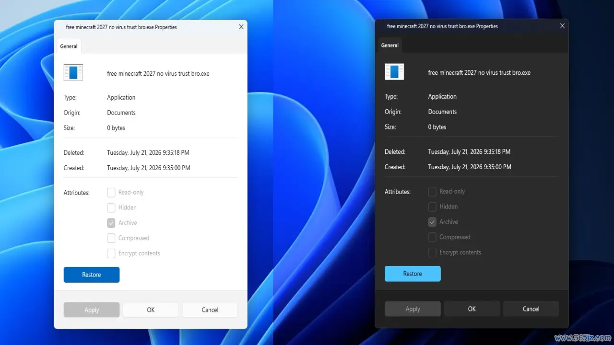Click the "0 bytes" size value in the dark window
The width and height of the screenshot is (614, 345).
437,127
